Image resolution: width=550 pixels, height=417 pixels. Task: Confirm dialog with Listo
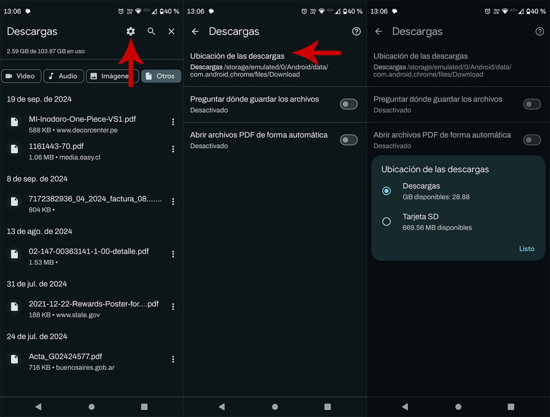coord(527,249)
